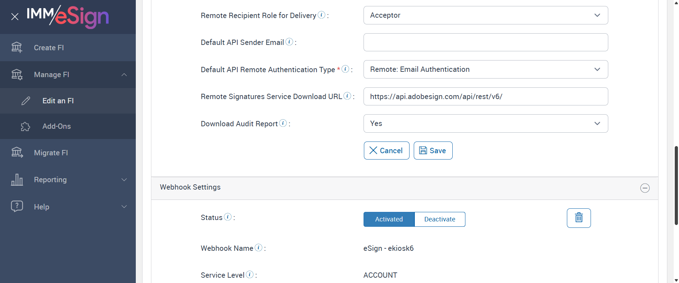Viewport: 679px width, 283px height.
Task: Select the Activated status toggle
Action: pos(389,219)
